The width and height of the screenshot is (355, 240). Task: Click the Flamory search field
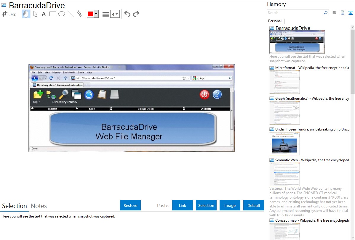tap(295, 13)
